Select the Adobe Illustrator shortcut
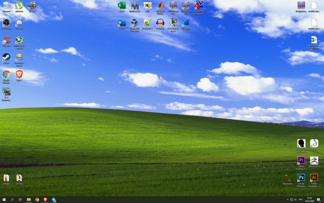Image resolution: width=324 pixels, height=203 pixels. (x=314, y=180)
